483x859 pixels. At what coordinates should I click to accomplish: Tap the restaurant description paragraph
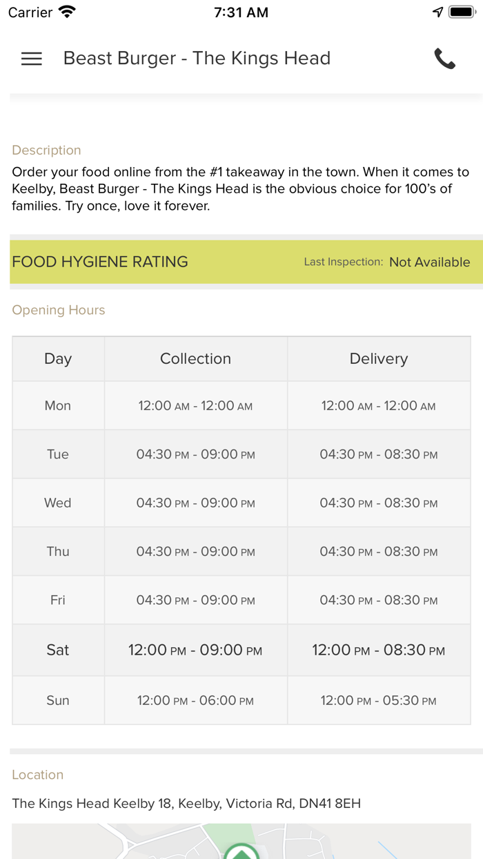point(240,189)
